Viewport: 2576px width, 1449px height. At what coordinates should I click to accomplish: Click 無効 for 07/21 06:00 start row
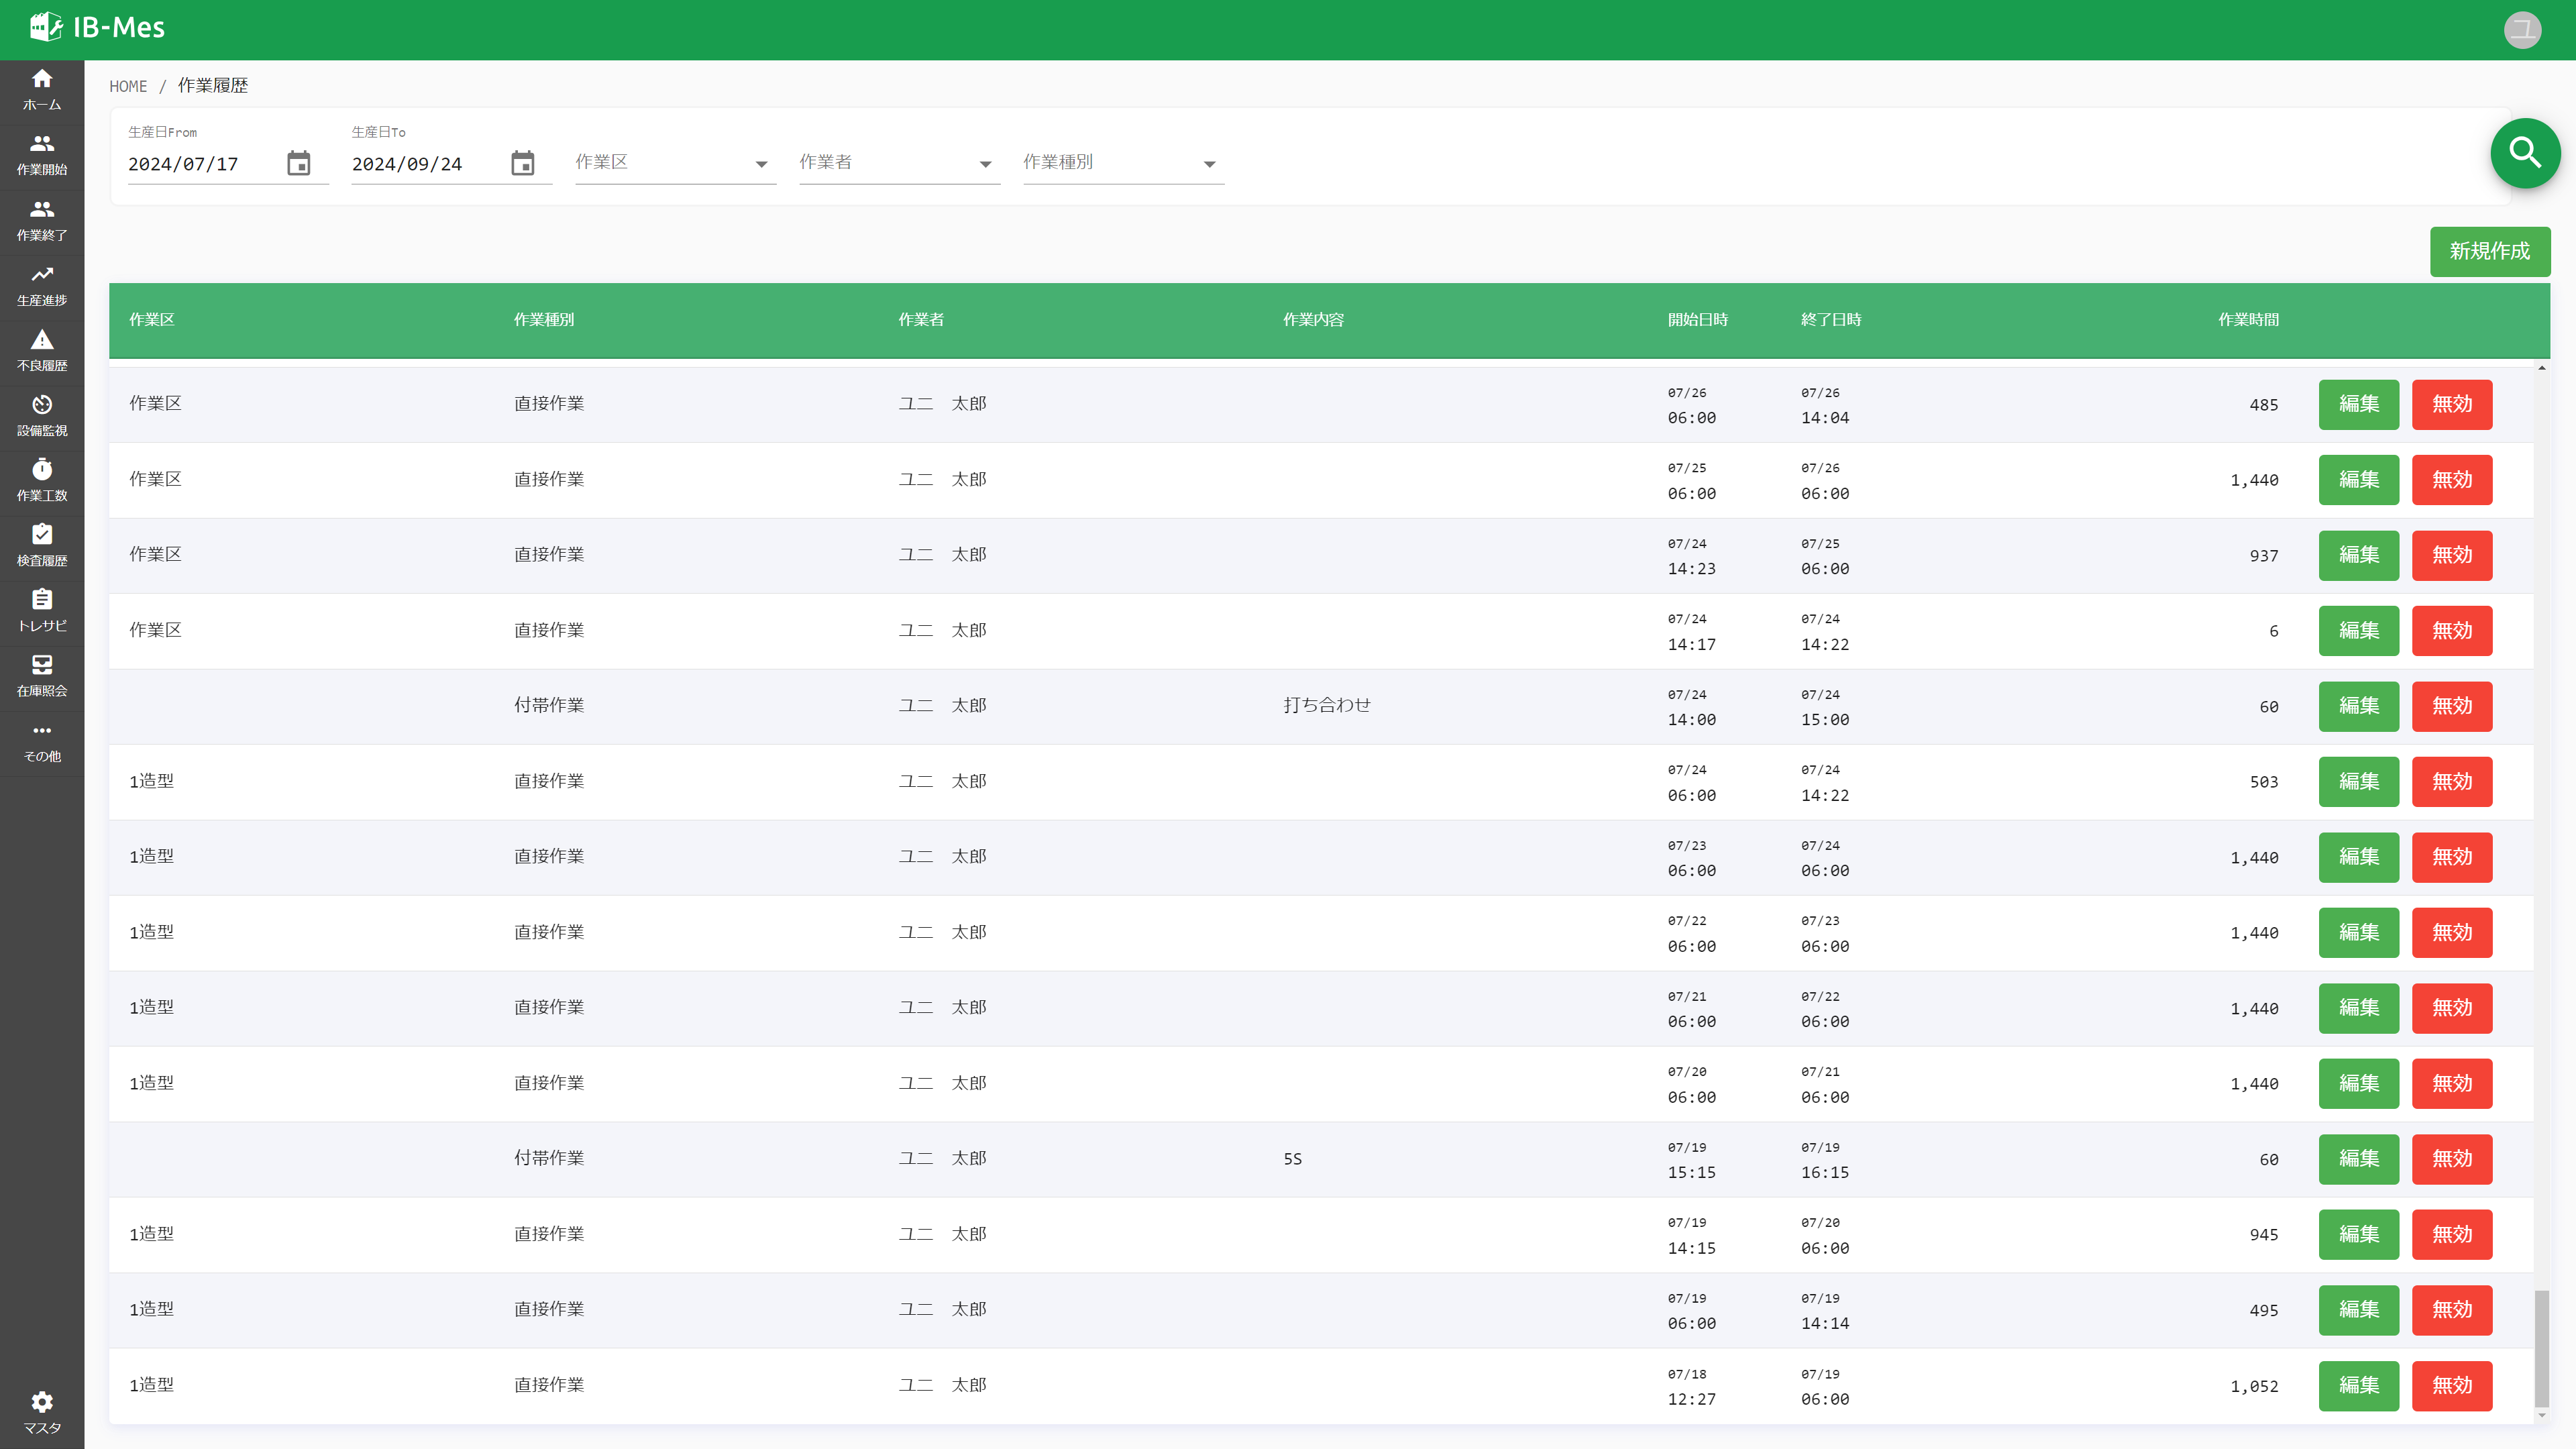(x=2452, y=1008)
